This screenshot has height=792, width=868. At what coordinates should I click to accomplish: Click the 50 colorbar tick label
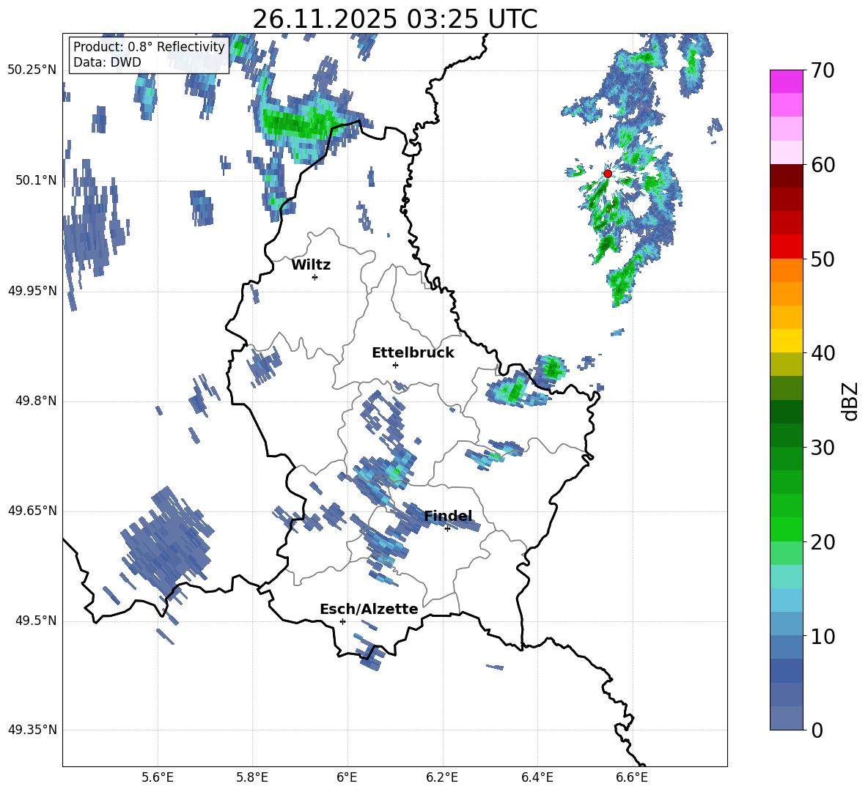pyautogui.click(x=823, y=259)
